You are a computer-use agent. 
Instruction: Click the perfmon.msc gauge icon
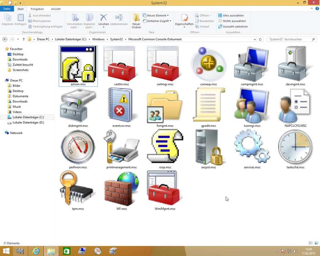78,147
